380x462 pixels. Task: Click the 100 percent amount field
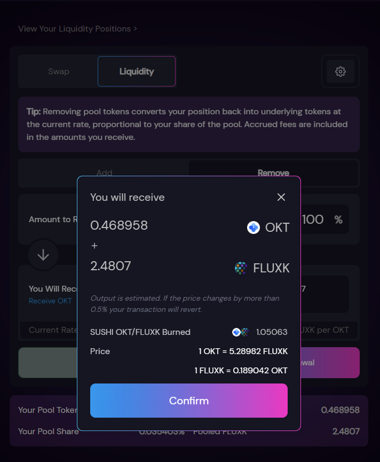pyautogui.click(x=324, y=220)
